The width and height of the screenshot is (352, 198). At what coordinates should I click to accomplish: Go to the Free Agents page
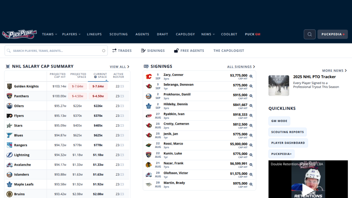click(x=189, y=51)
